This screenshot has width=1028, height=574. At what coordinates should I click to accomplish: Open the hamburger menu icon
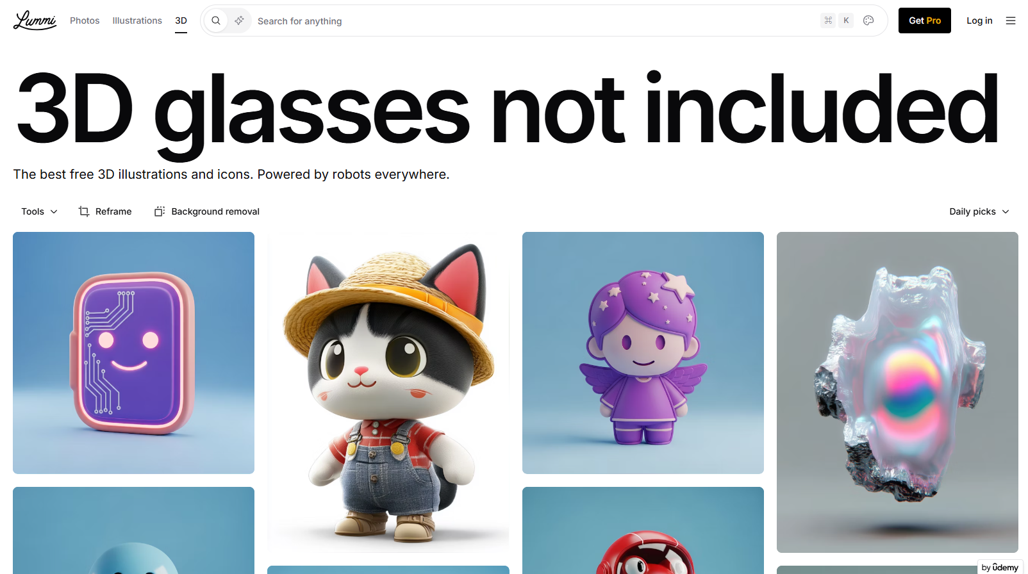coord(1011,20)
